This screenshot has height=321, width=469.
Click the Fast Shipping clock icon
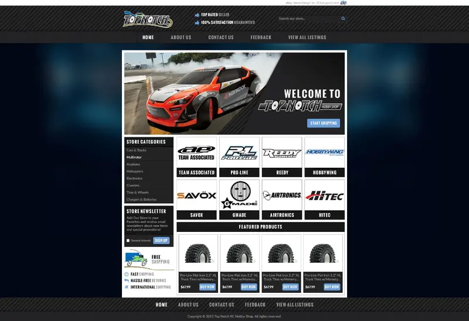point(127,274)
